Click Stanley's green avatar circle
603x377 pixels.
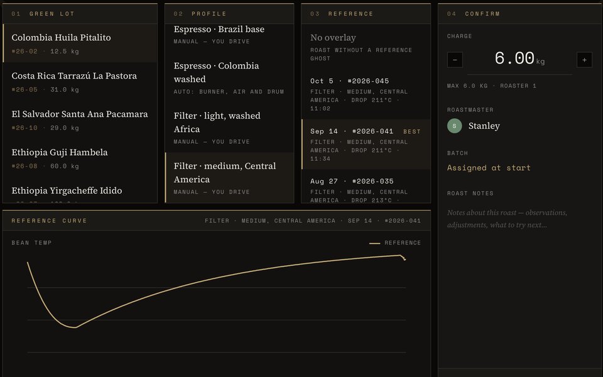coord(454,126)
